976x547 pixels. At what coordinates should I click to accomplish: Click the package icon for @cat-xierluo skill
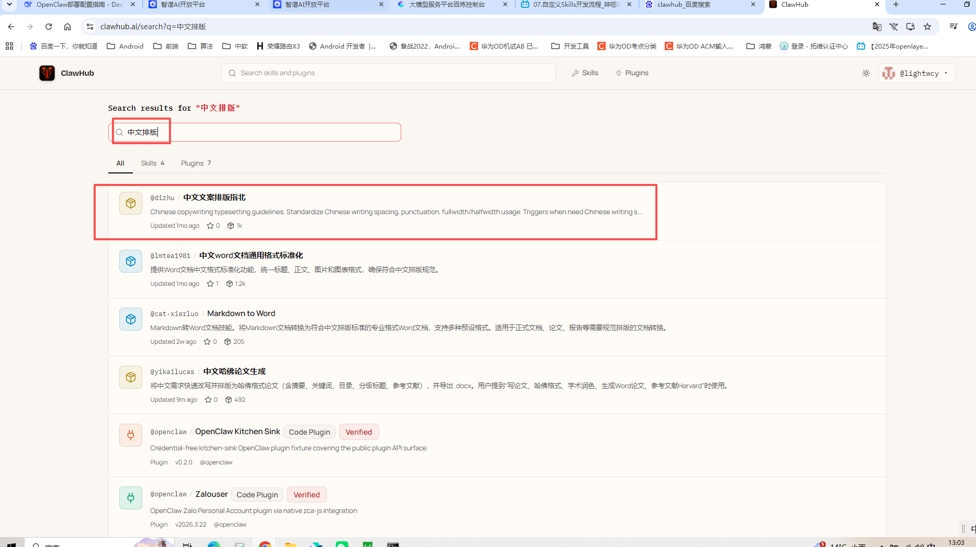pos(131,319)
